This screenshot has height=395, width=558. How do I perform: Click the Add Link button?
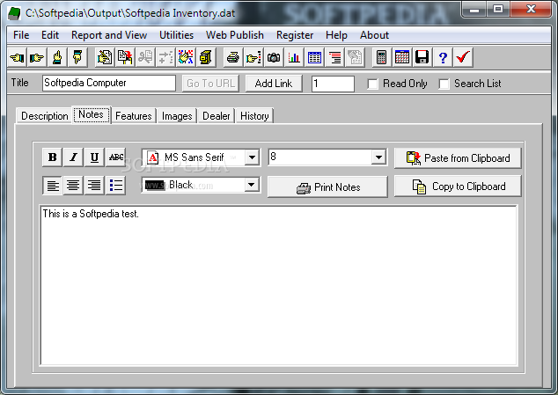(274, 84)
